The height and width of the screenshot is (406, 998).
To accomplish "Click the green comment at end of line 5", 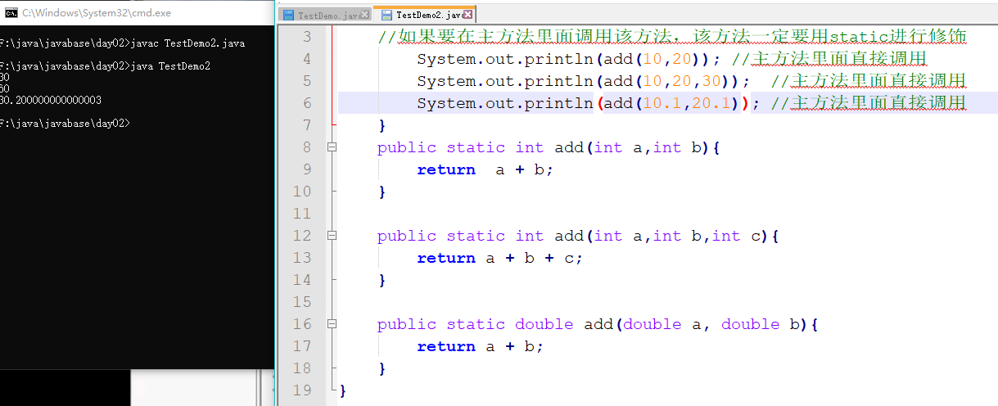I will pyautogui.click(x=869, y=81).
